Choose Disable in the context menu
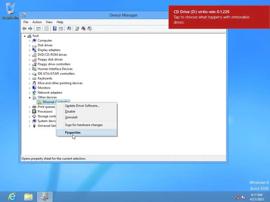 (x=86, y=112)
